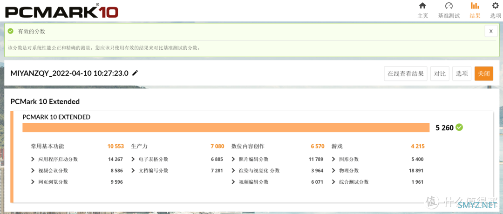Open the Options (选项) gear tab

point(496,10)
